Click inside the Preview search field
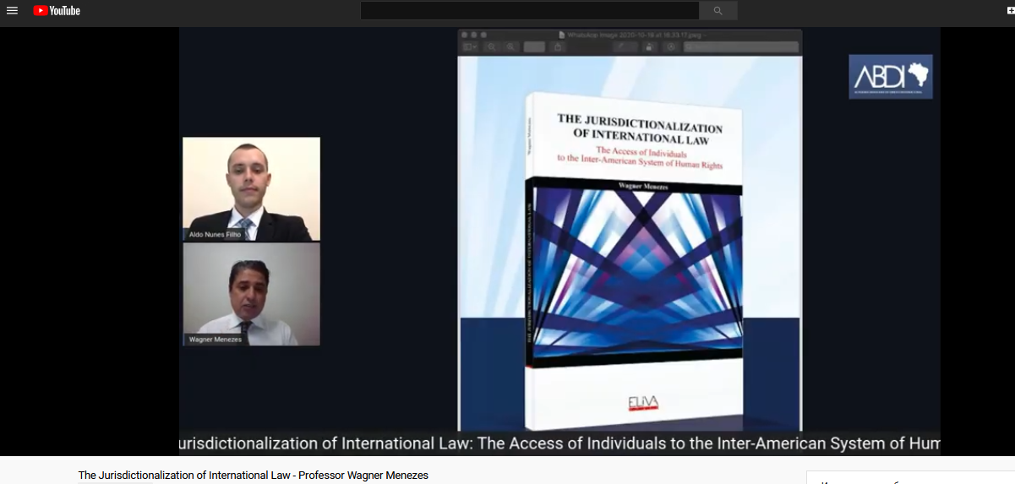This screenshot has width=1015, height=484. 740,47
